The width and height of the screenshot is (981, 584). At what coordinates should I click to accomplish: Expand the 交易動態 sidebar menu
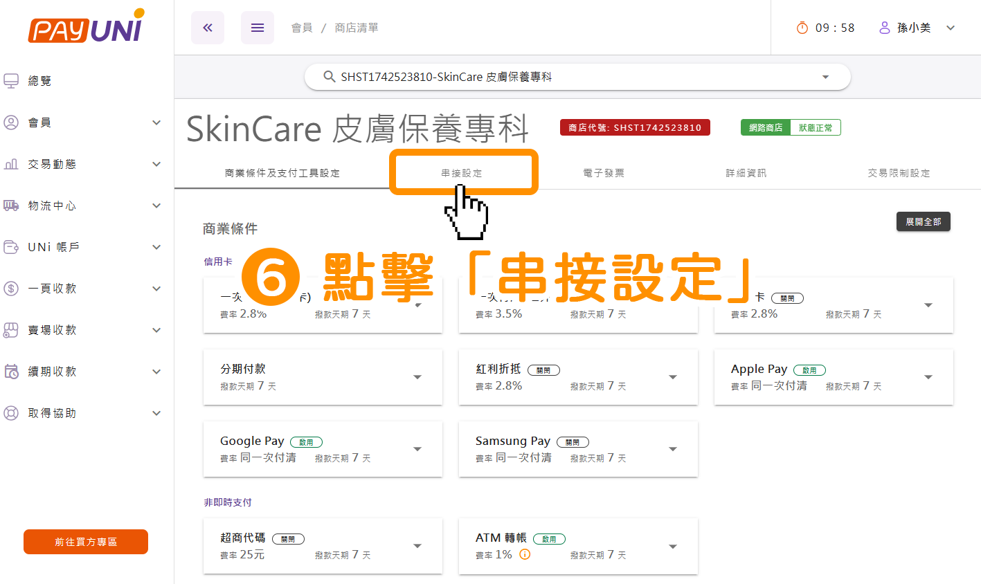[x=156, y=164]
